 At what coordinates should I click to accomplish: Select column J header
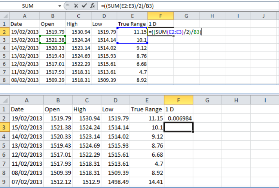point(263,16)
